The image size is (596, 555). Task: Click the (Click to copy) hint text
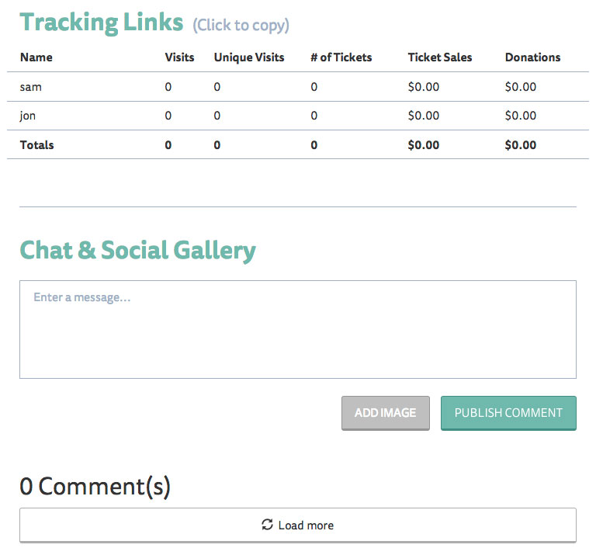241,26
